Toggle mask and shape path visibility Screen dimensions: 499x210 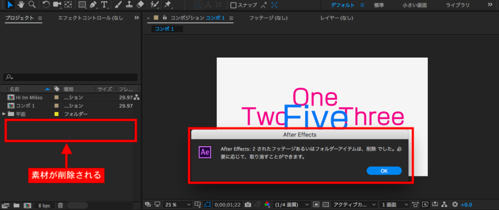[208, 204]
